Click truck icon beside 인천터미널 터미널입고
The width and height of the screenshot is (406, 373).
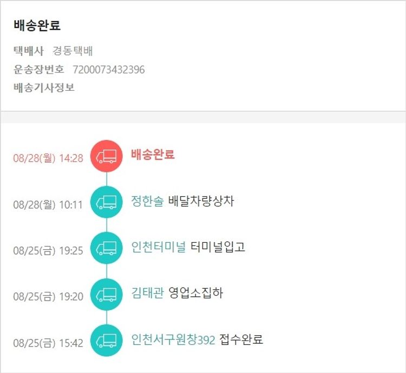pyautogui.click(x=107, y=248)
